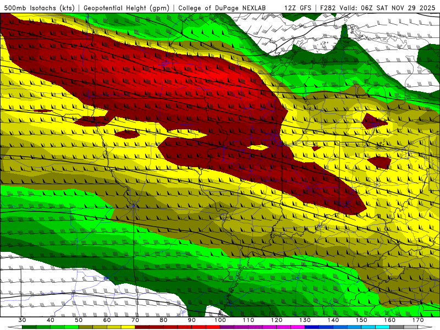Click the 150 knot color scale label
This screenshot has width=440, height=330.
[361, 320]
